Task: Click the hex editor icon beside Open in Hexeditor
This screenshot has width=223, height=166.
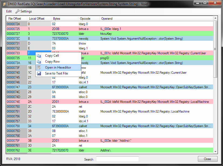Action: click(39, 67)
